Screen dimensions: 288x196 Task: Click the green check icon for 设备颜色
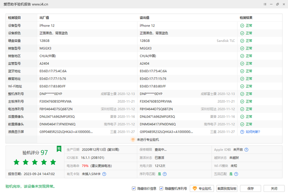point(242,33)
